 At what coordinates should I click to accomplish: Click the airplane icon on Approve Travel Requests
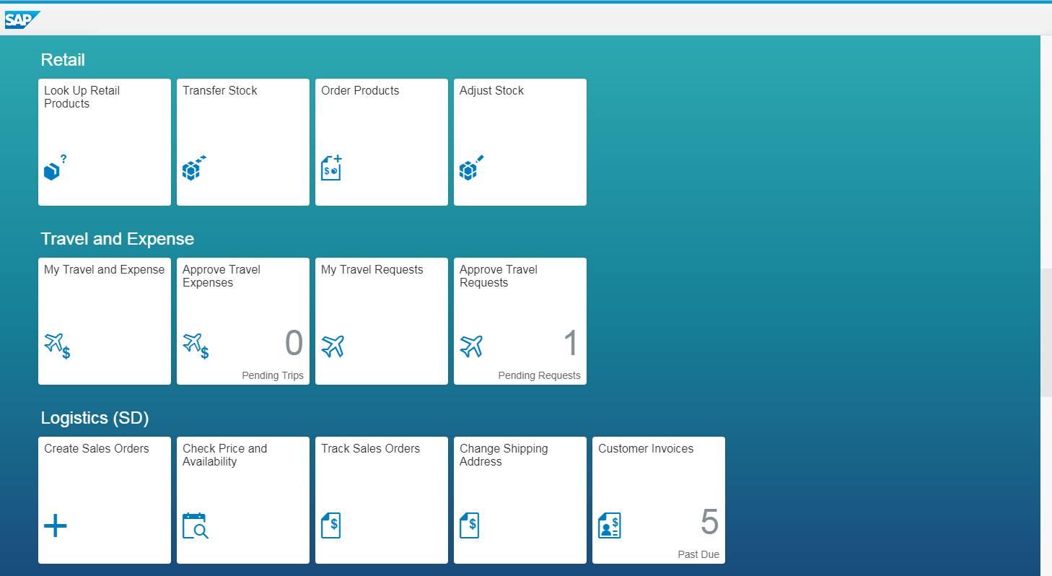coord(471,346)
